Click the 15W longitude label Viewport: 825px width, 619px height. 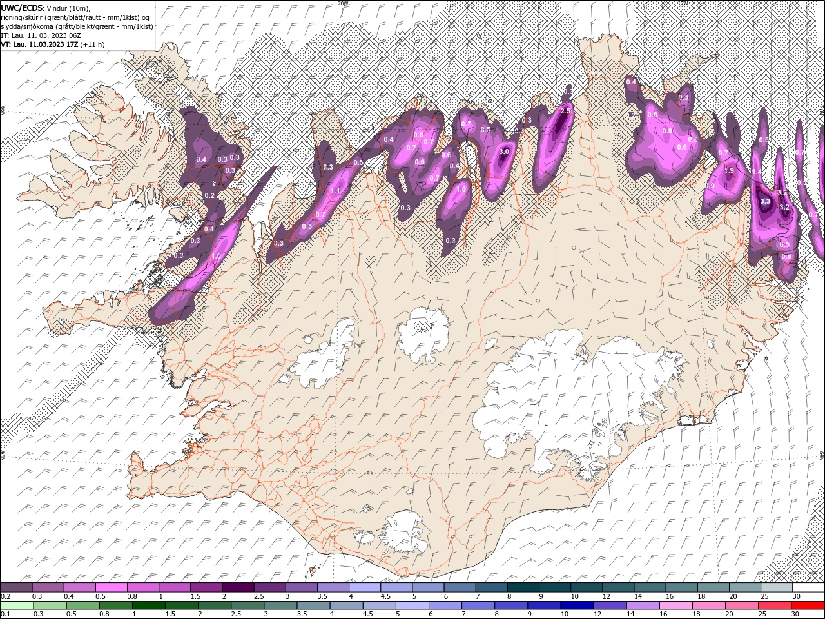(x=683, y=3)
